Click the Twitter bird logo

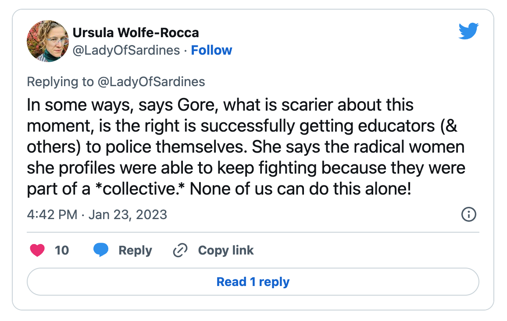click(468, 32)
